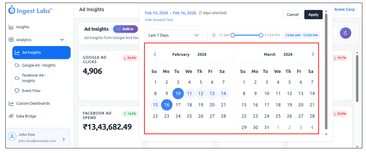
Task: Select Facebook Ad - Insights menu item
Action: 33,78
